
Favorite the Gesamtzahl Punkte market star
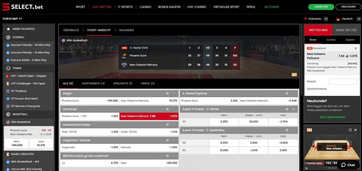[x=167, y=124]
